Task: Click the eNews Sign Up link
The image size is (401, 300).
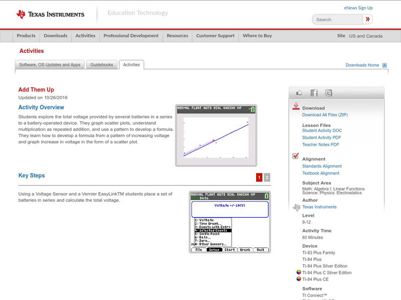Action: 358,8
